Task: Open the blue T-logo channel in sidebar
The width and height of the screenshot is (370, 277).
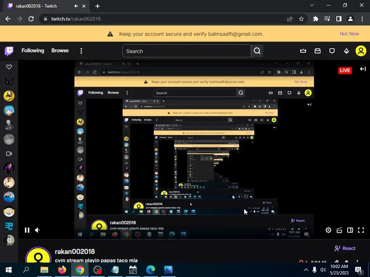Action: 9,226
